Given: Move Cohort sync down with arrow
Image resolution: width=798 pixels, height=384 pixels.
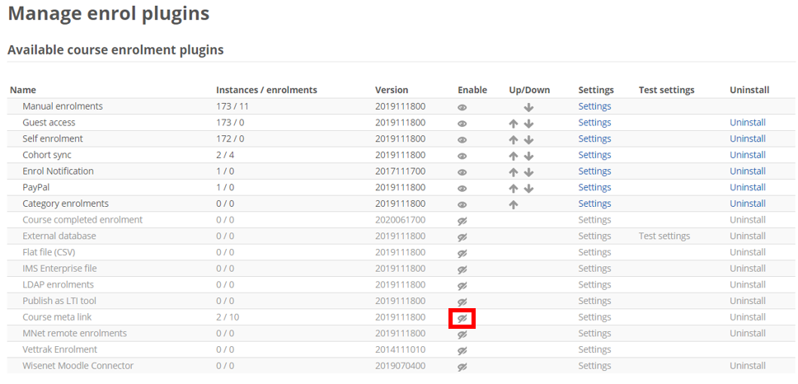Looking at the screenshot, I should (528, 156).
